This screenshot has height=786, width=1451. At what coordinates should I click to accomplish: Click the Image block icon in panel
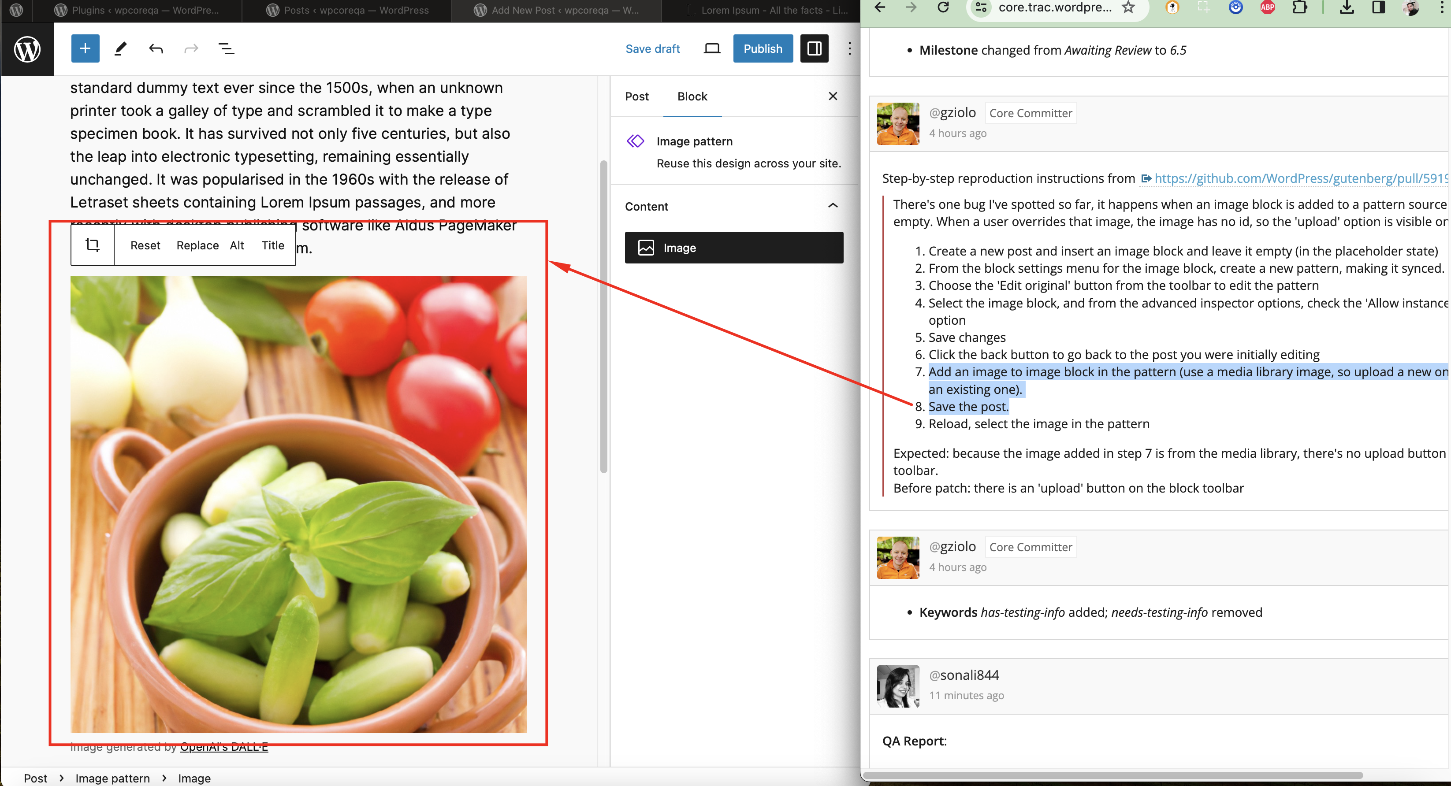coord(647,248)
